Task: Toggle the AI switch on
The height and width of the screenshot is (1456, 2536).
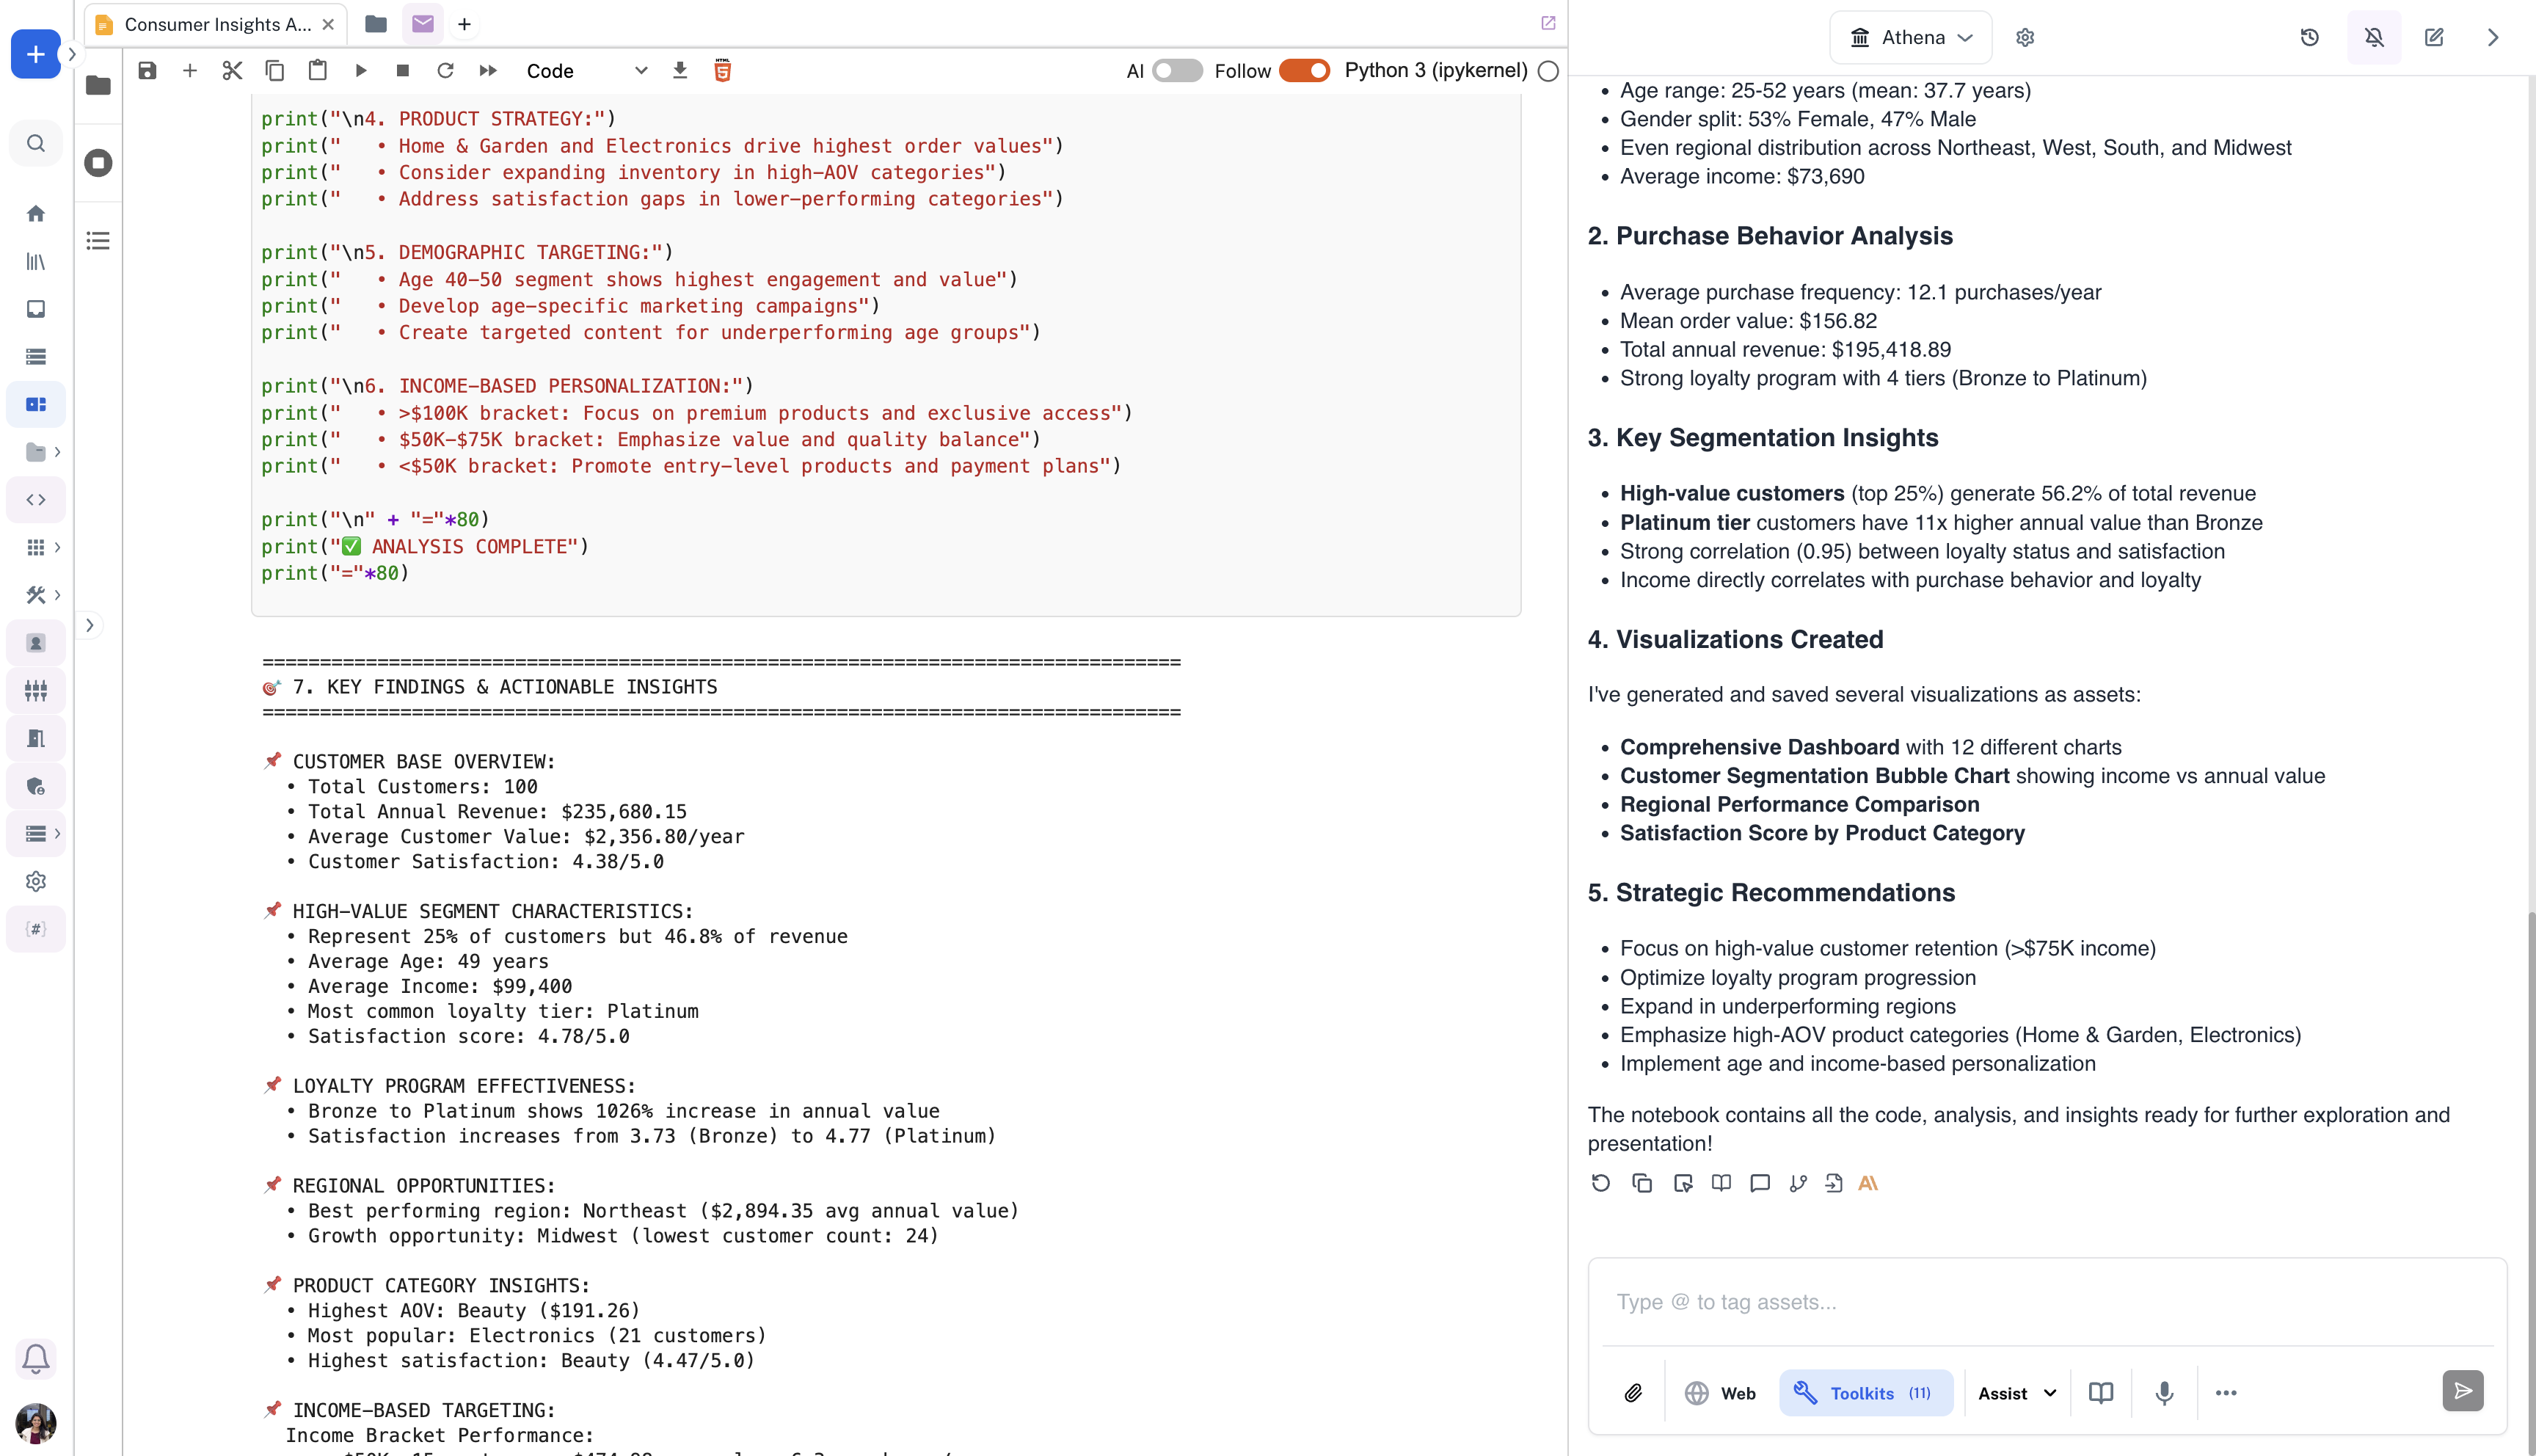Action: point(1176,71)
